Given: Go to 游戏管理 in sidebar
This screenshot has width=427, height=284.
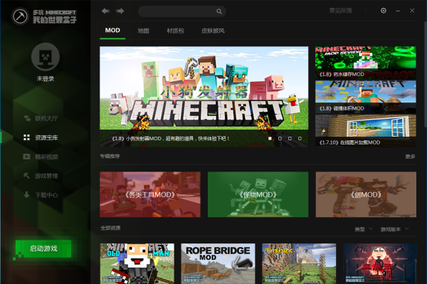Looking at the screenshot, I should pos(41,176).
